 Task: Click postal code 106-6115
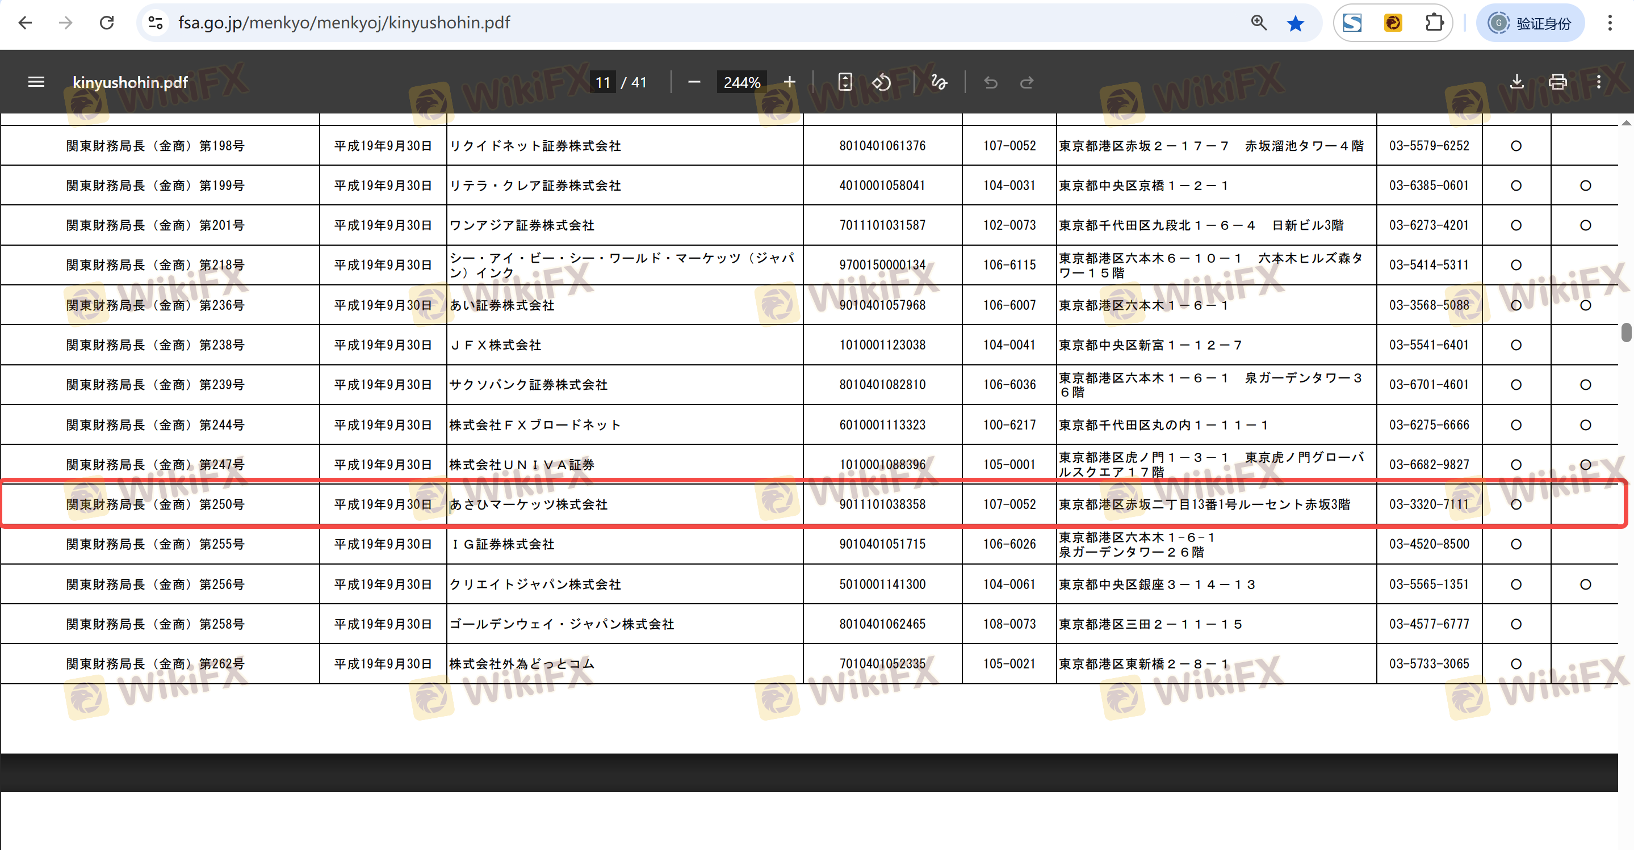click(x=1009, y=266)
